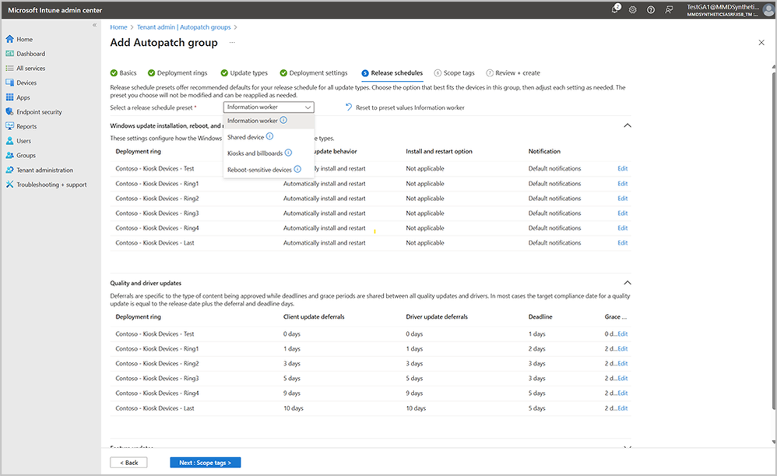Open the release schedule preset dropdown
The image size is (777, 476).
[x=269, y=107]
